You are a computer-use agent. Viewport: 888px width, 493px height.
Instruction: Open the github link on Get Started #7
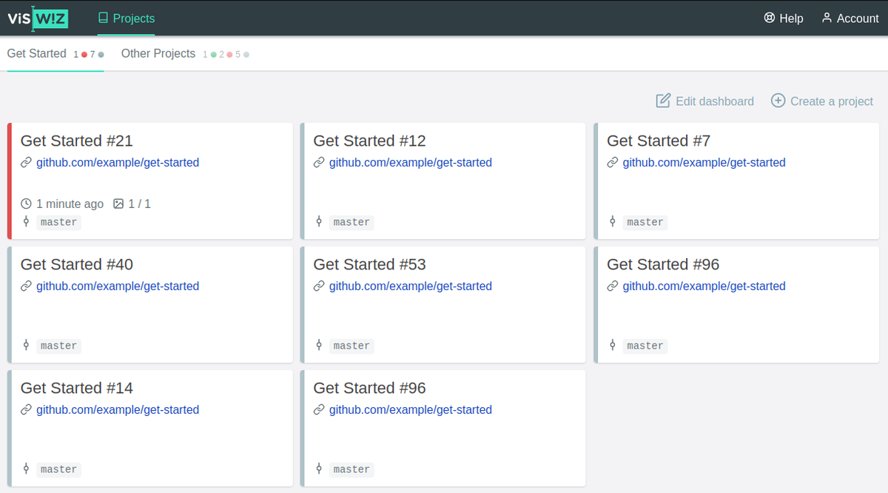coord(704,163)
